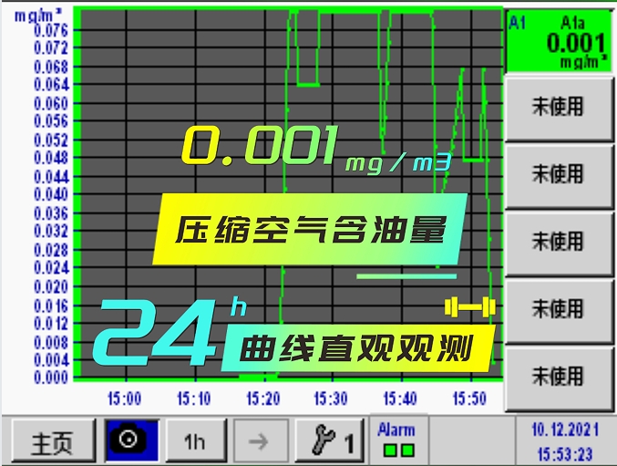This screenshot has height=466, width=617.
Task: Click the 0.060 y-axis value
Action: pyautogui.click(x=51, y=104)
